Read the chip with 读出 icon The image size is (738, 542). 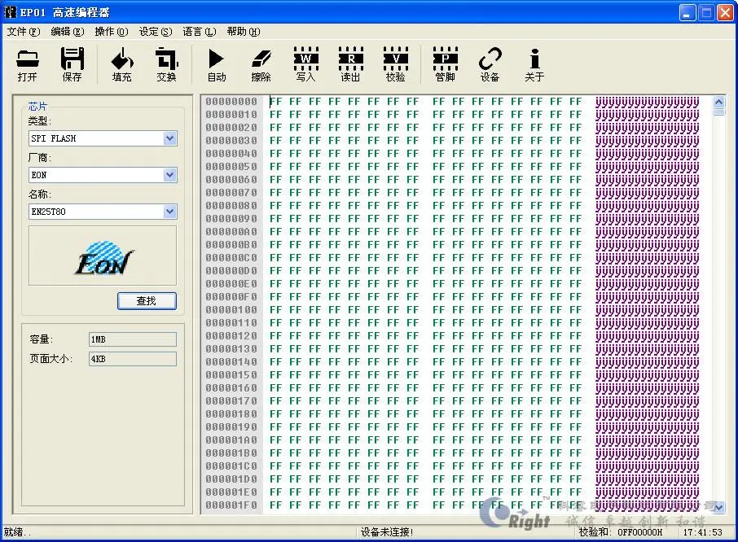(x=350, y=64)
